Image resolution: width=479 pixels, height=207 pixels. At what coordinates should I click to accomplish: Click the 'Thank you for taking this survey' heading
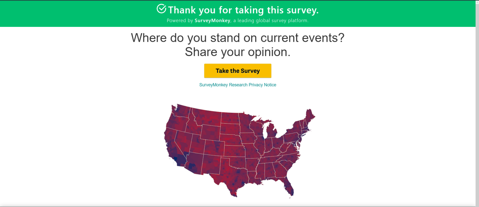pos(243,10)
